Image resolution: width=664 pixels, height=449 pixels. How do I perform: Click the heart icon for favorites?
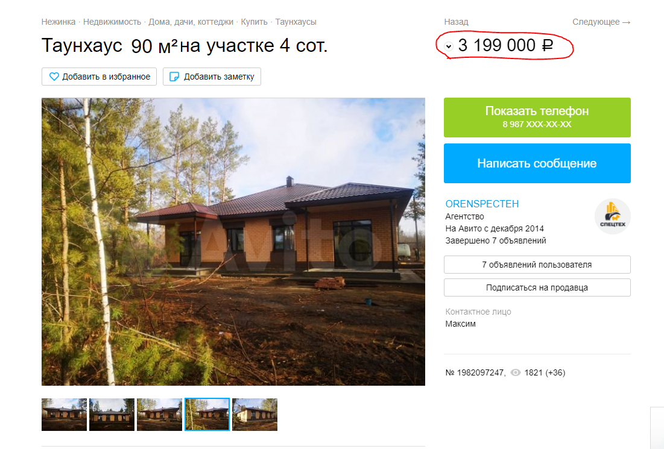[54, 77]
